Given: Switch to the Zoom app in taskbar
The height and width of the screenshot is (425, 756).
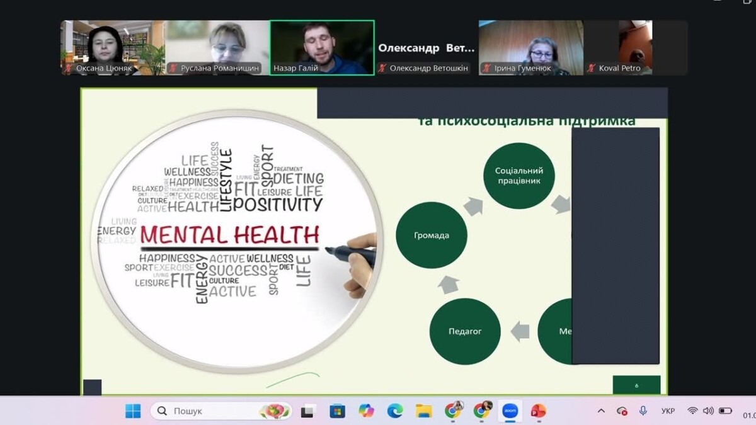Looking at the screenshot, I should pyautogui.click(x=510, y=411).
